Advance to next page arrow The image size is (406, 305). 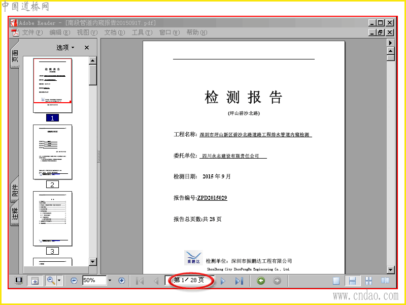(x=223, y=281)
